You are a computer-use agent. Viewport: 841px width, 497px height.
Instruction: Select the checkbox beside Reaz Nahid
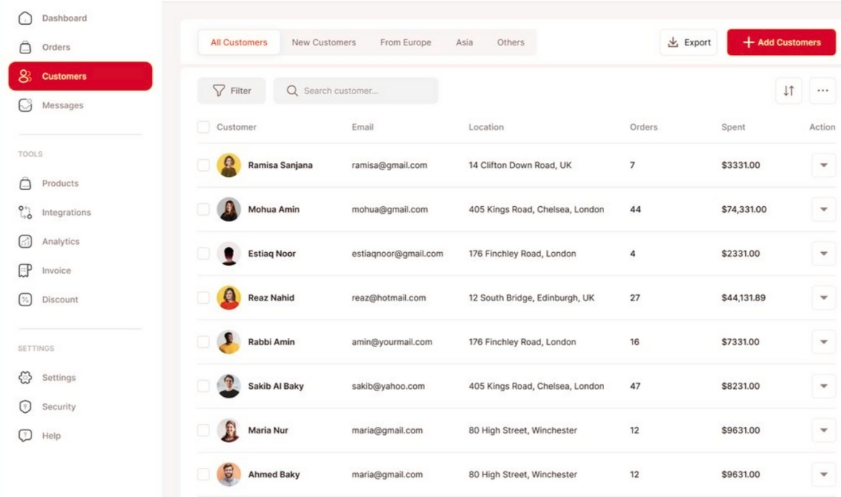pyautogui.click(x=203, y=297)
